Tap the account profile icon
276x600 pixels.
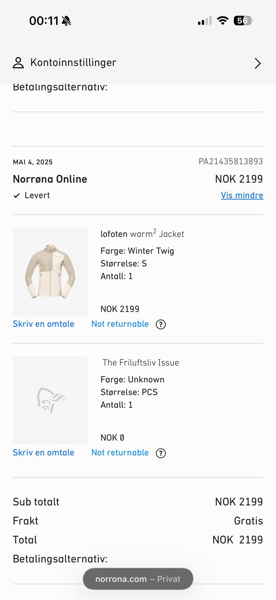tap(18, 63)
